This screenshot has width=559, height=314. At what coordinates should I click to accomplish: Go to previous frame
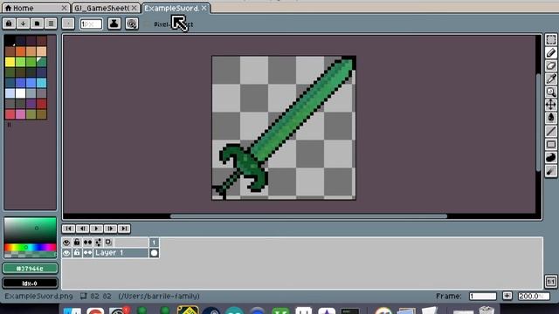click(x=82, y=229)
